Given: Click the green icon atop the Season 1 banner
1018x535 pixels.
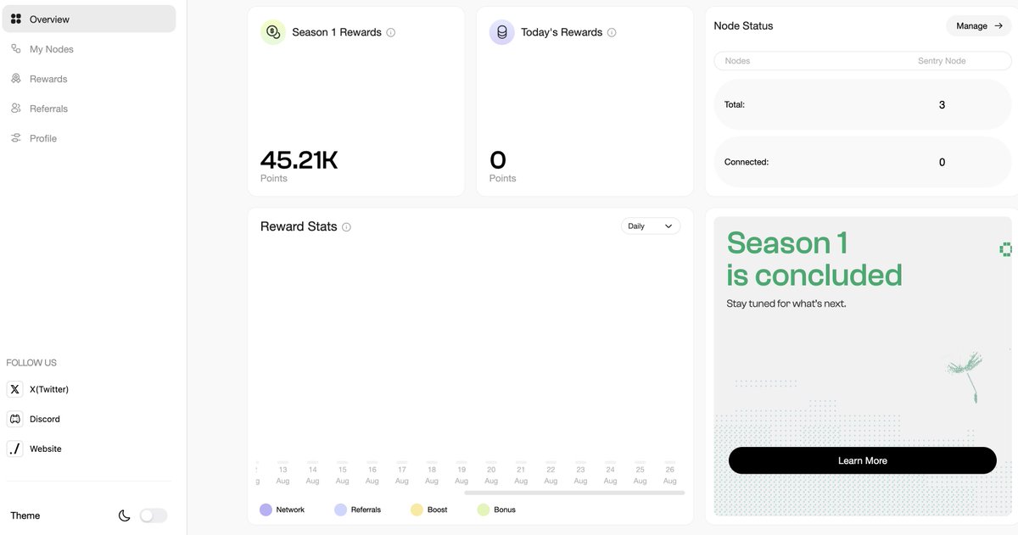Looking at the screenshot, I should tap(1006, 249).
